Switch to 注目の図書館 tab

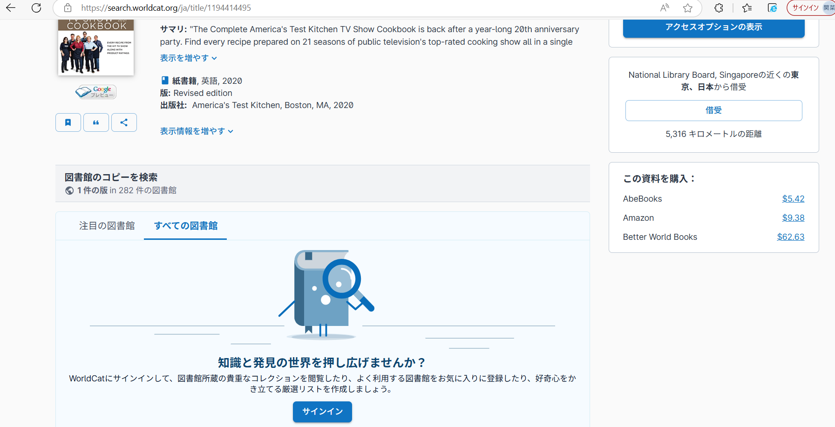[107, 226]
